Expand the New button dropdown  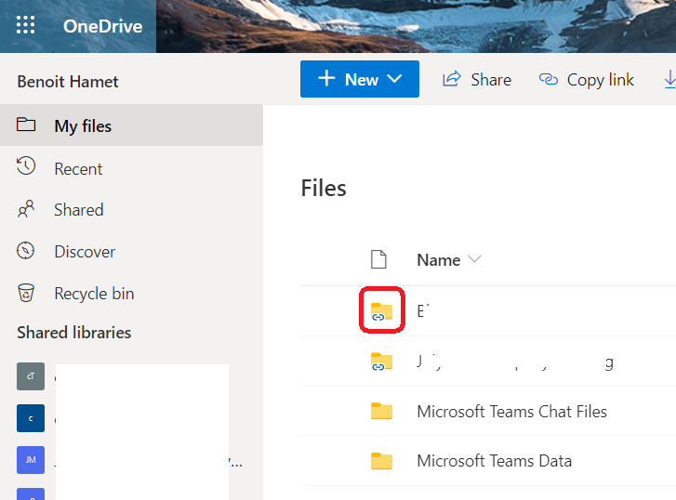pos(394,80)
